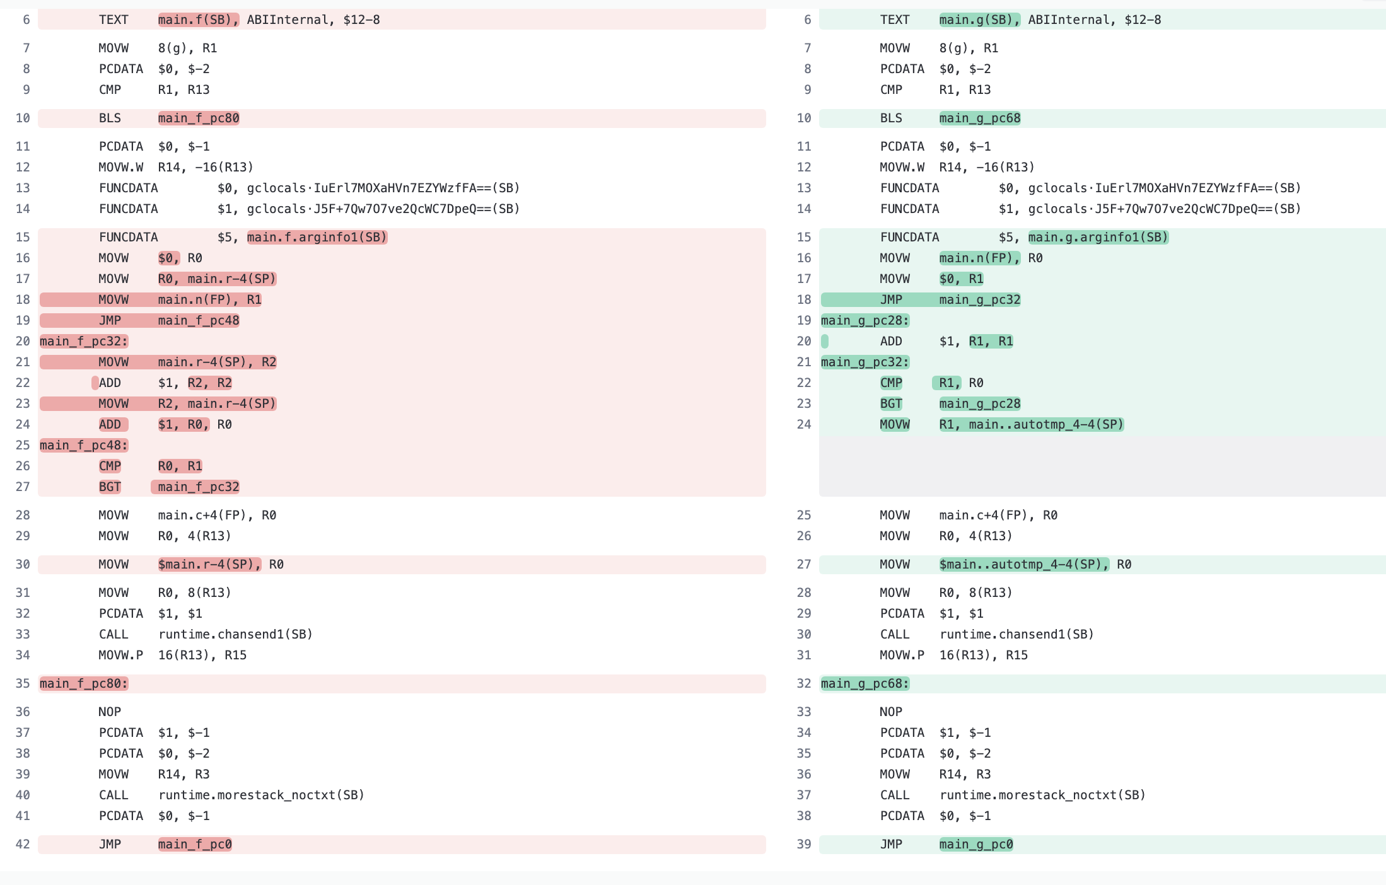Click line number 42 in the gutter

(x=23, y=844)
